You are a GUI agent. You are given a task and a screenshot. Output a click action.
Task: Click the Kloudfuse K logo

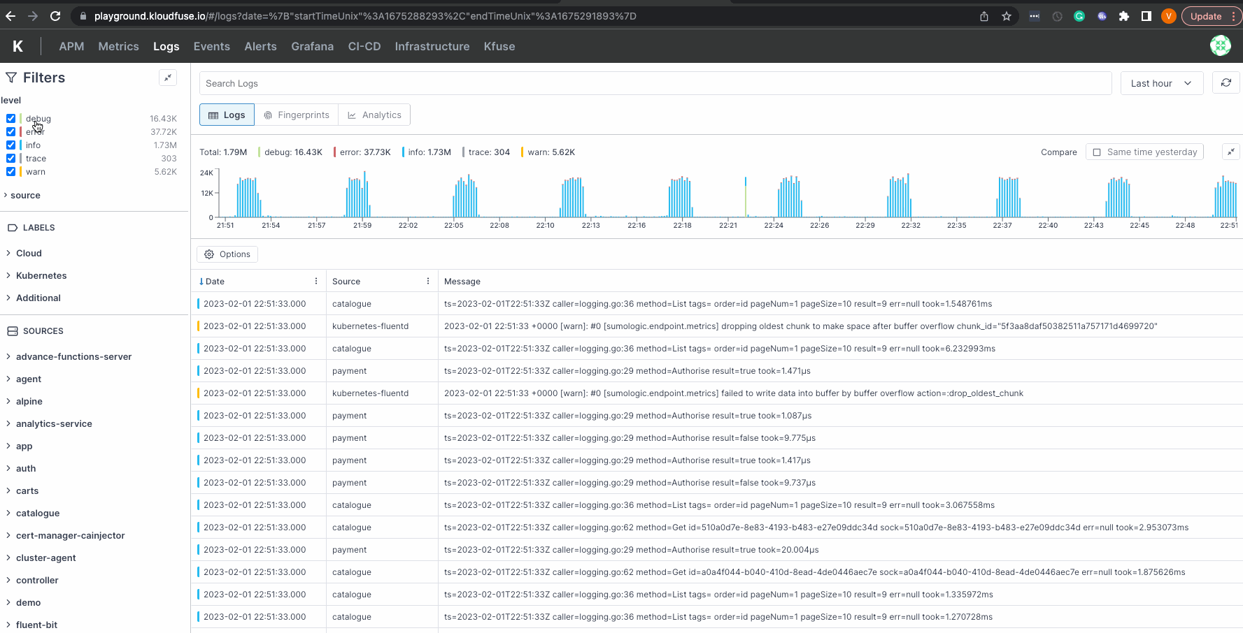[18, 46]
